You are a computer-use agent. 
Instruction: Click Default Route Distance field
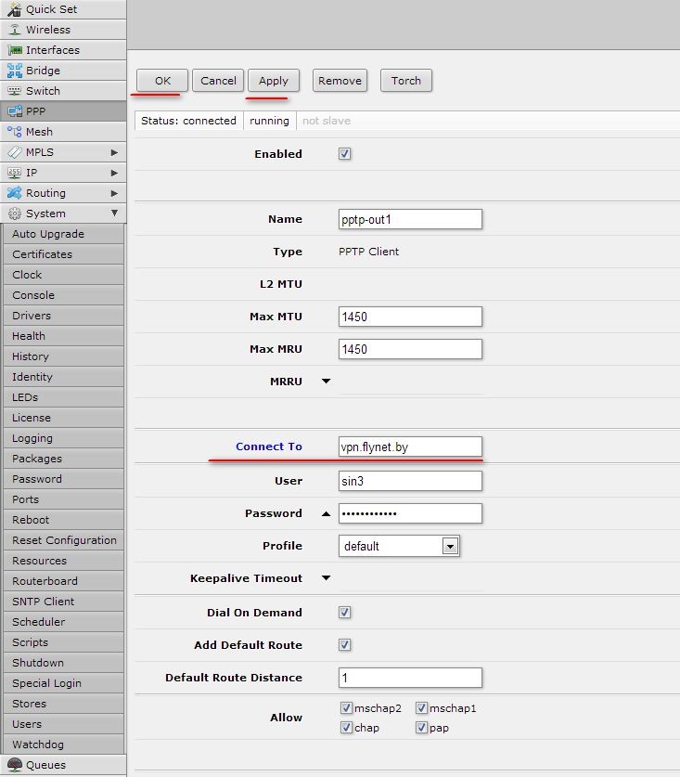410,678
